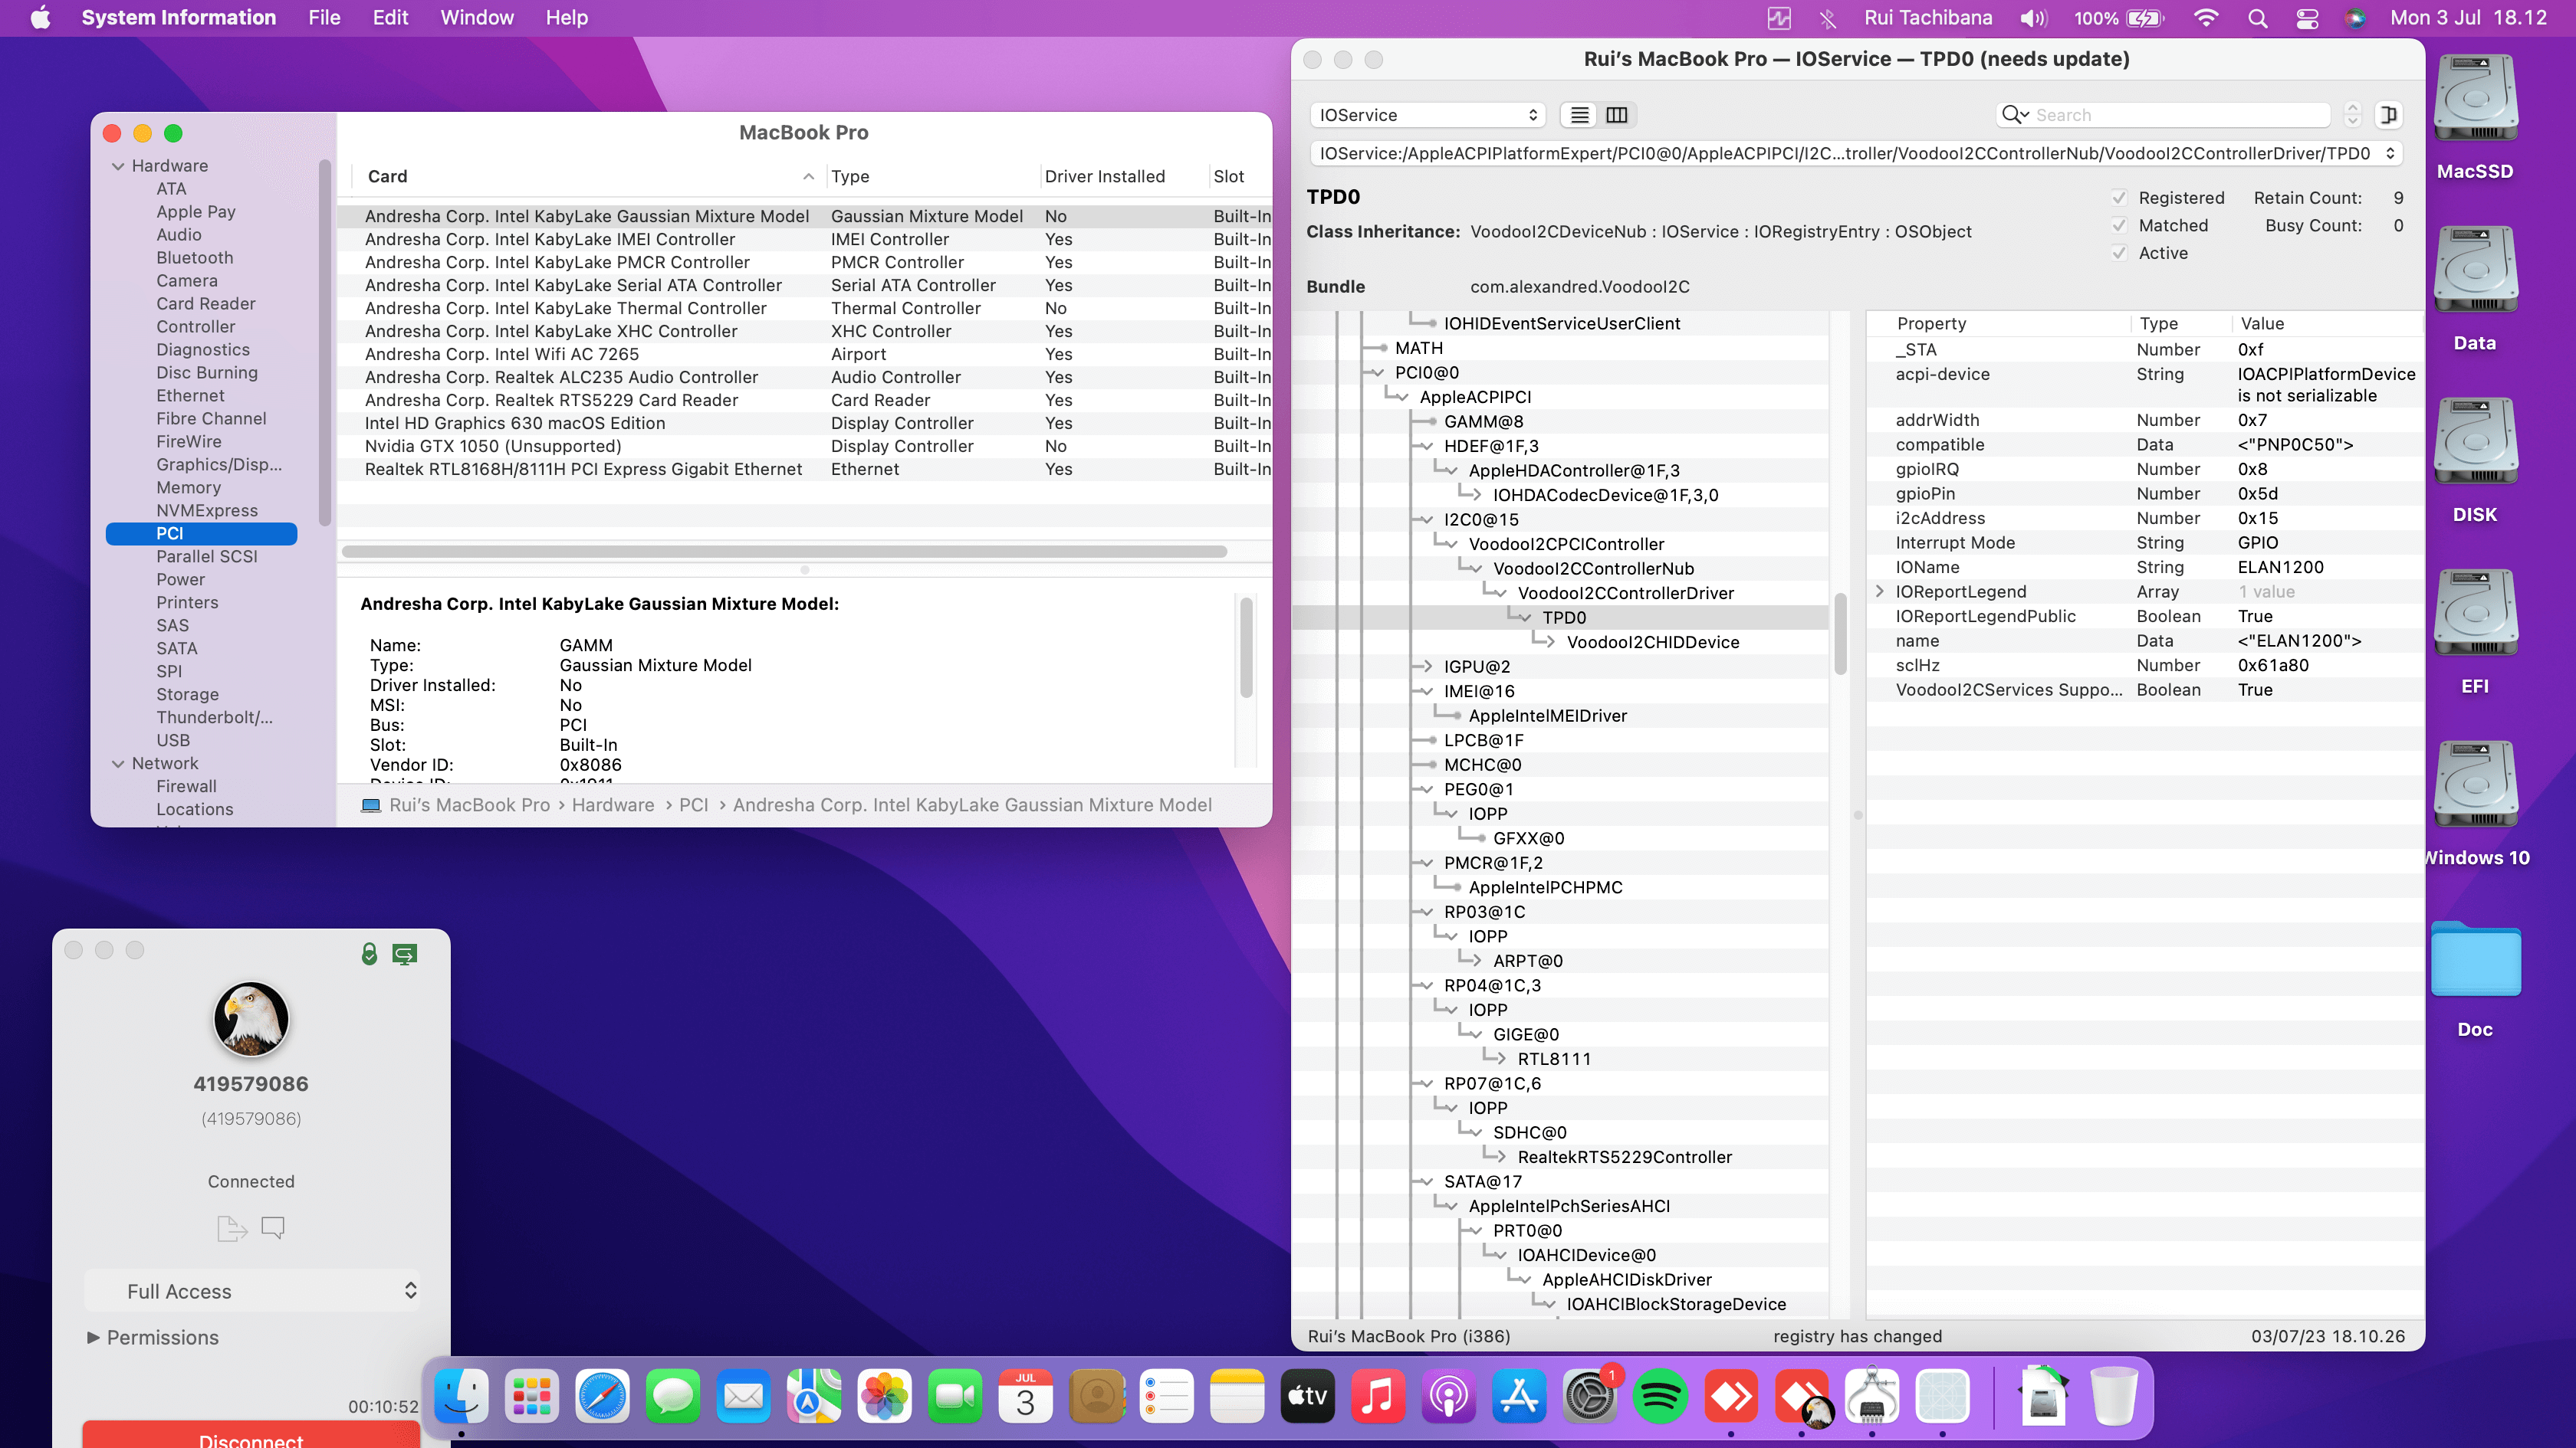Open the IOService path popup
Viewport: 2576px width, 1448px height.
(1856, 154)
